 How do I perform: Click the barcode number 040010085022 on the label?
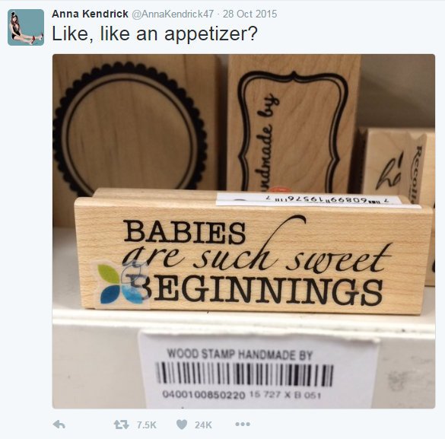(204, 394)
